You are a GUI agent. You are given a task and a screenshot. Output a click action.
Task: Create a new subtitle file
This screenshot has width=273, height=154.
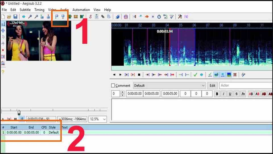[3, 17]
